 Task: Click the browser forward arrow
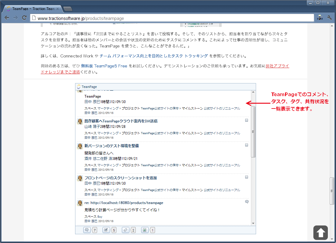point(15,18)
